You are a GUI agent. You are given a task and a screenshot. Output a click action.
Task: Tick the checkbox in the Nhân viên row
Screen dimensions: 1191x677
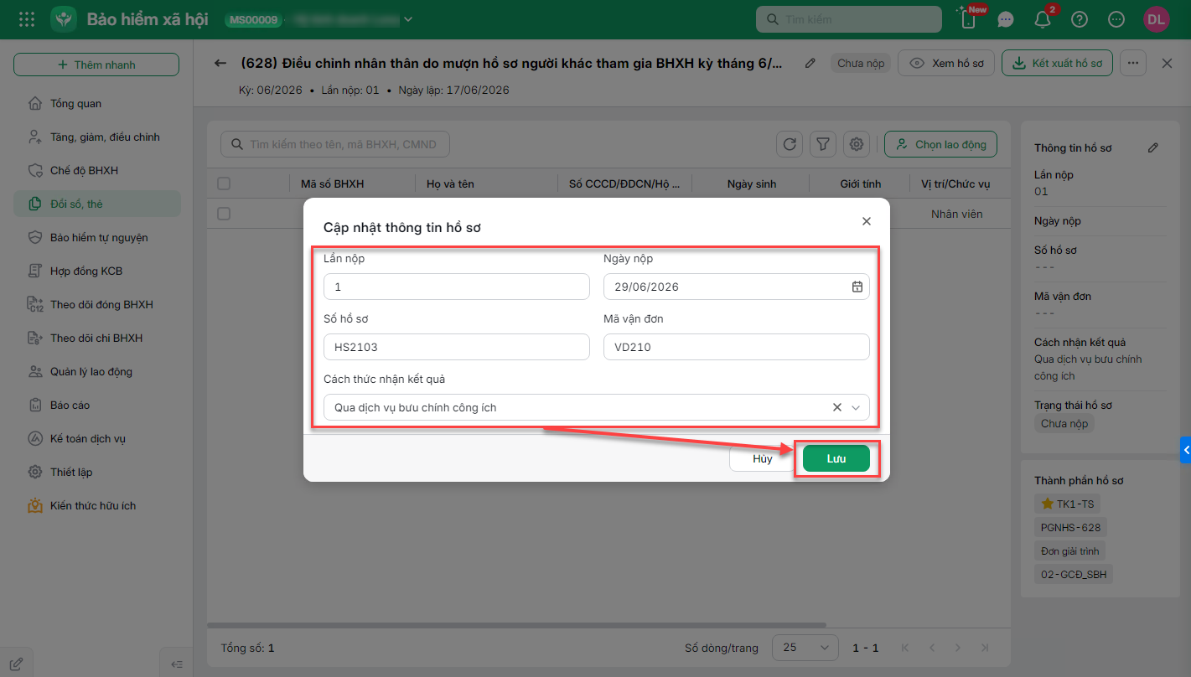point(224,214)
